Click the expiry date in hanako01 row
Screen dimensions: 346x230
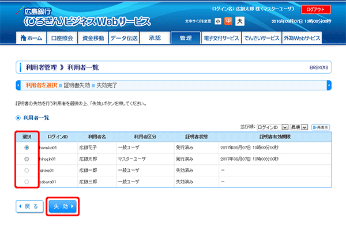249,148
